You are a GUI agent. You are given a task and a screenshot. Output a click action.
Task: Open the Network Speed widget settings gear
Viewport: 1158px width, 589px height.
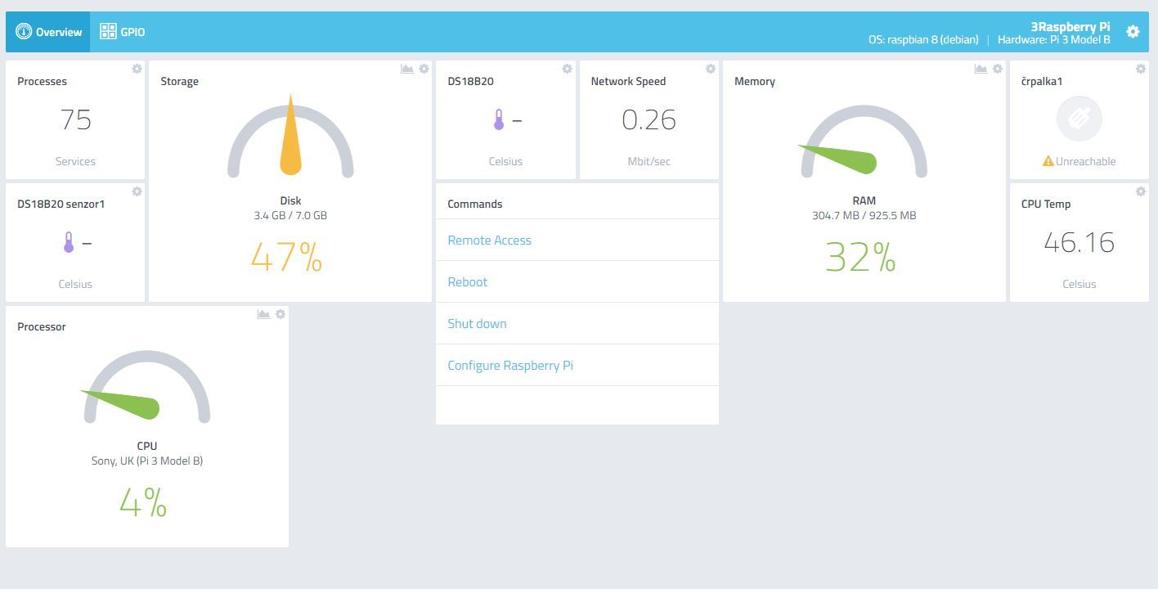click(711, 69)
